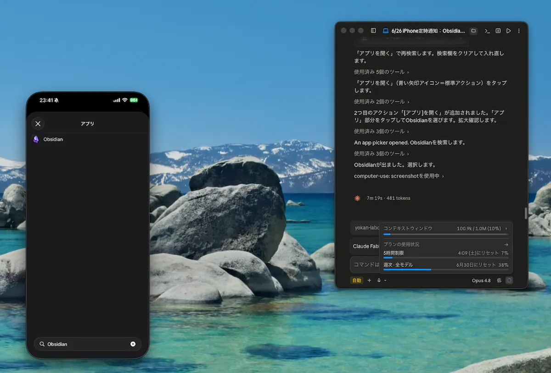551x373 pixels.
Task: Focus the コマンド message input field
Action: [x=365, y=265]
